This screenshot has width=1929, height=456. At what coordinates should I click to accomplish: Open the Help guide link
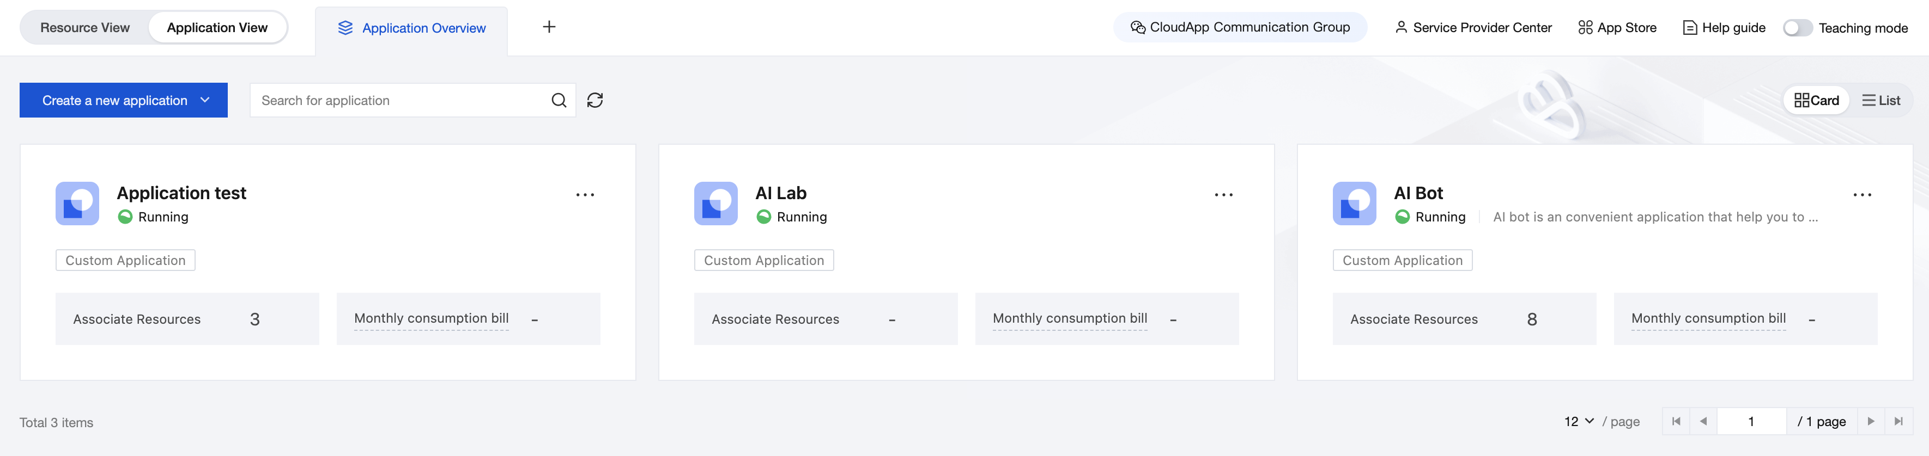tap(1724, 28)
